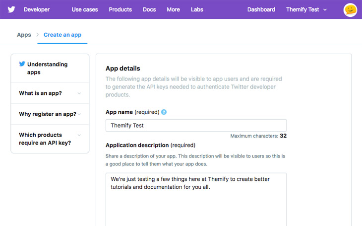This screenshot has width=362, height=226.
Task: Click the blue bird icon beside Understanding apps
Action: coord(22,64)
